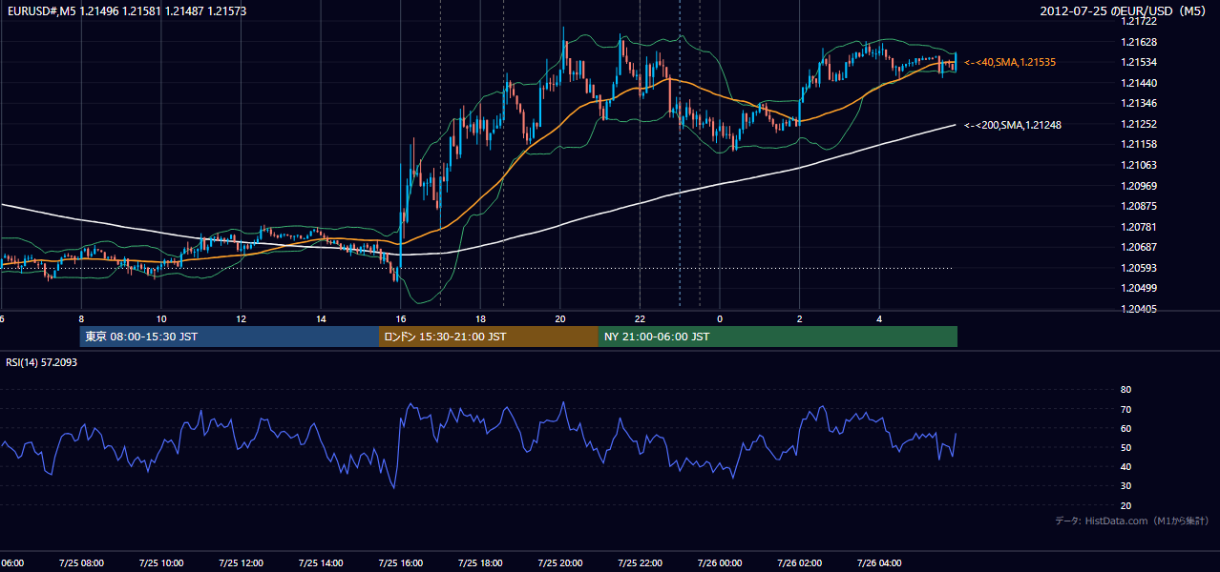
Task: Click price axis value 1.21628
Action: click(x=1140, y=42)
